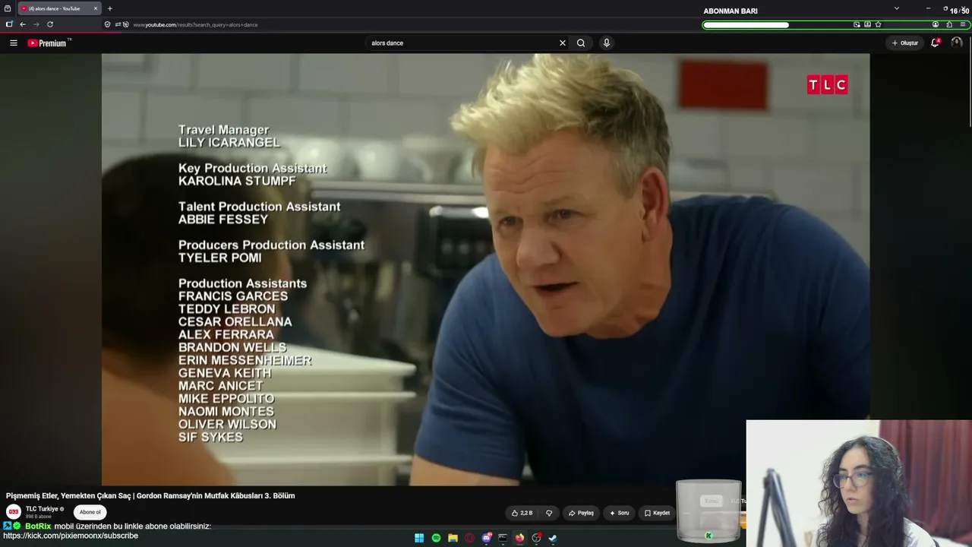Go back in browser history

23,24
